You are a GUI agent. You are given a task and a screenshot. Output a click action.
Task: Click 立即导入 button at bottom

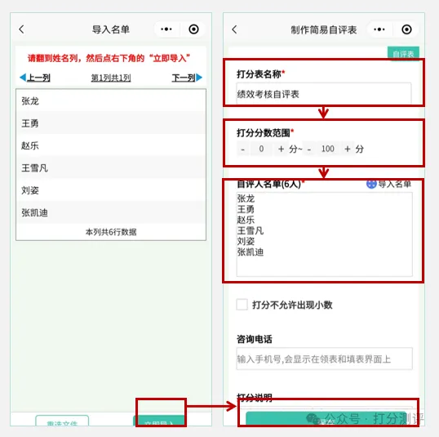[160, 421]
